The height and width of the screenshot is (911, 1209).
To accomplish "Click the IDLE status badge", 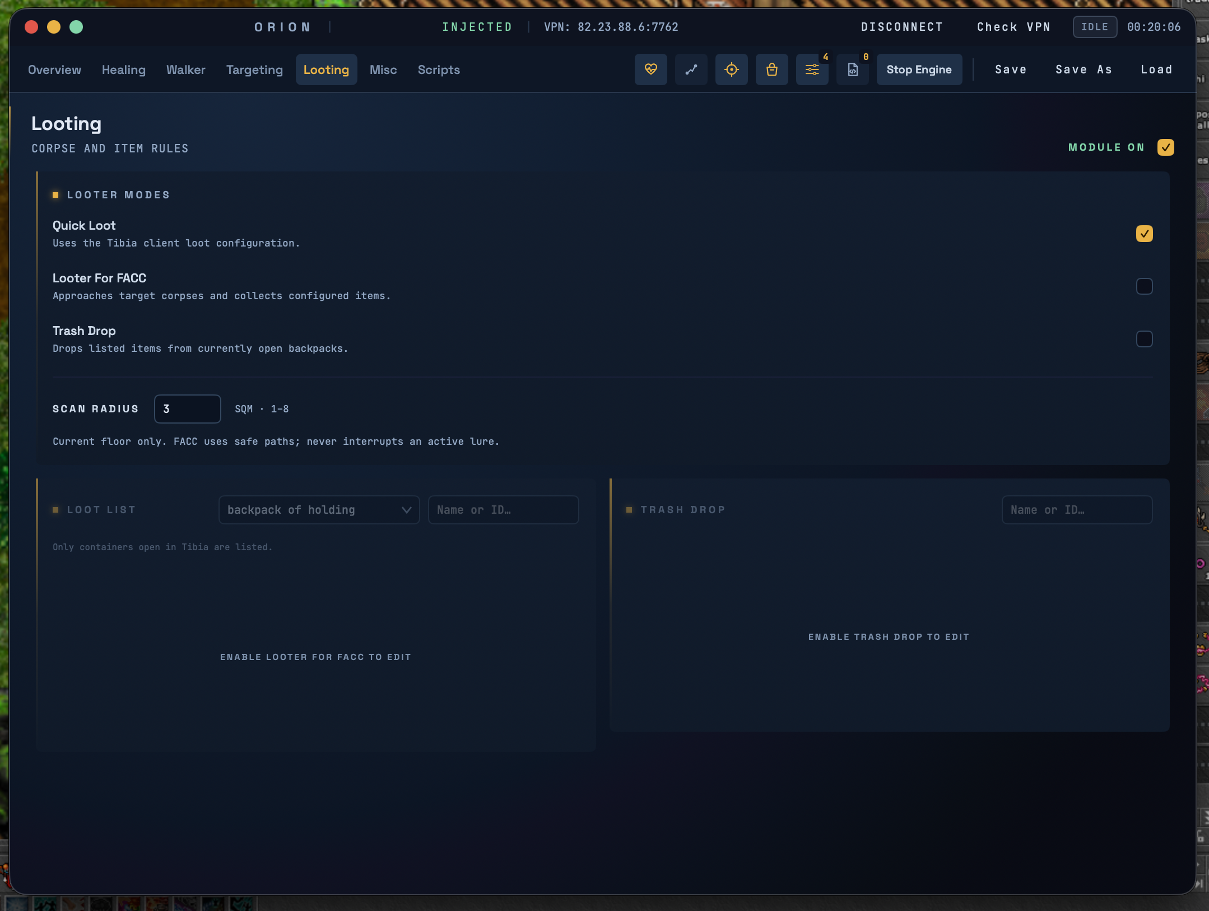I will [1095, 27].
